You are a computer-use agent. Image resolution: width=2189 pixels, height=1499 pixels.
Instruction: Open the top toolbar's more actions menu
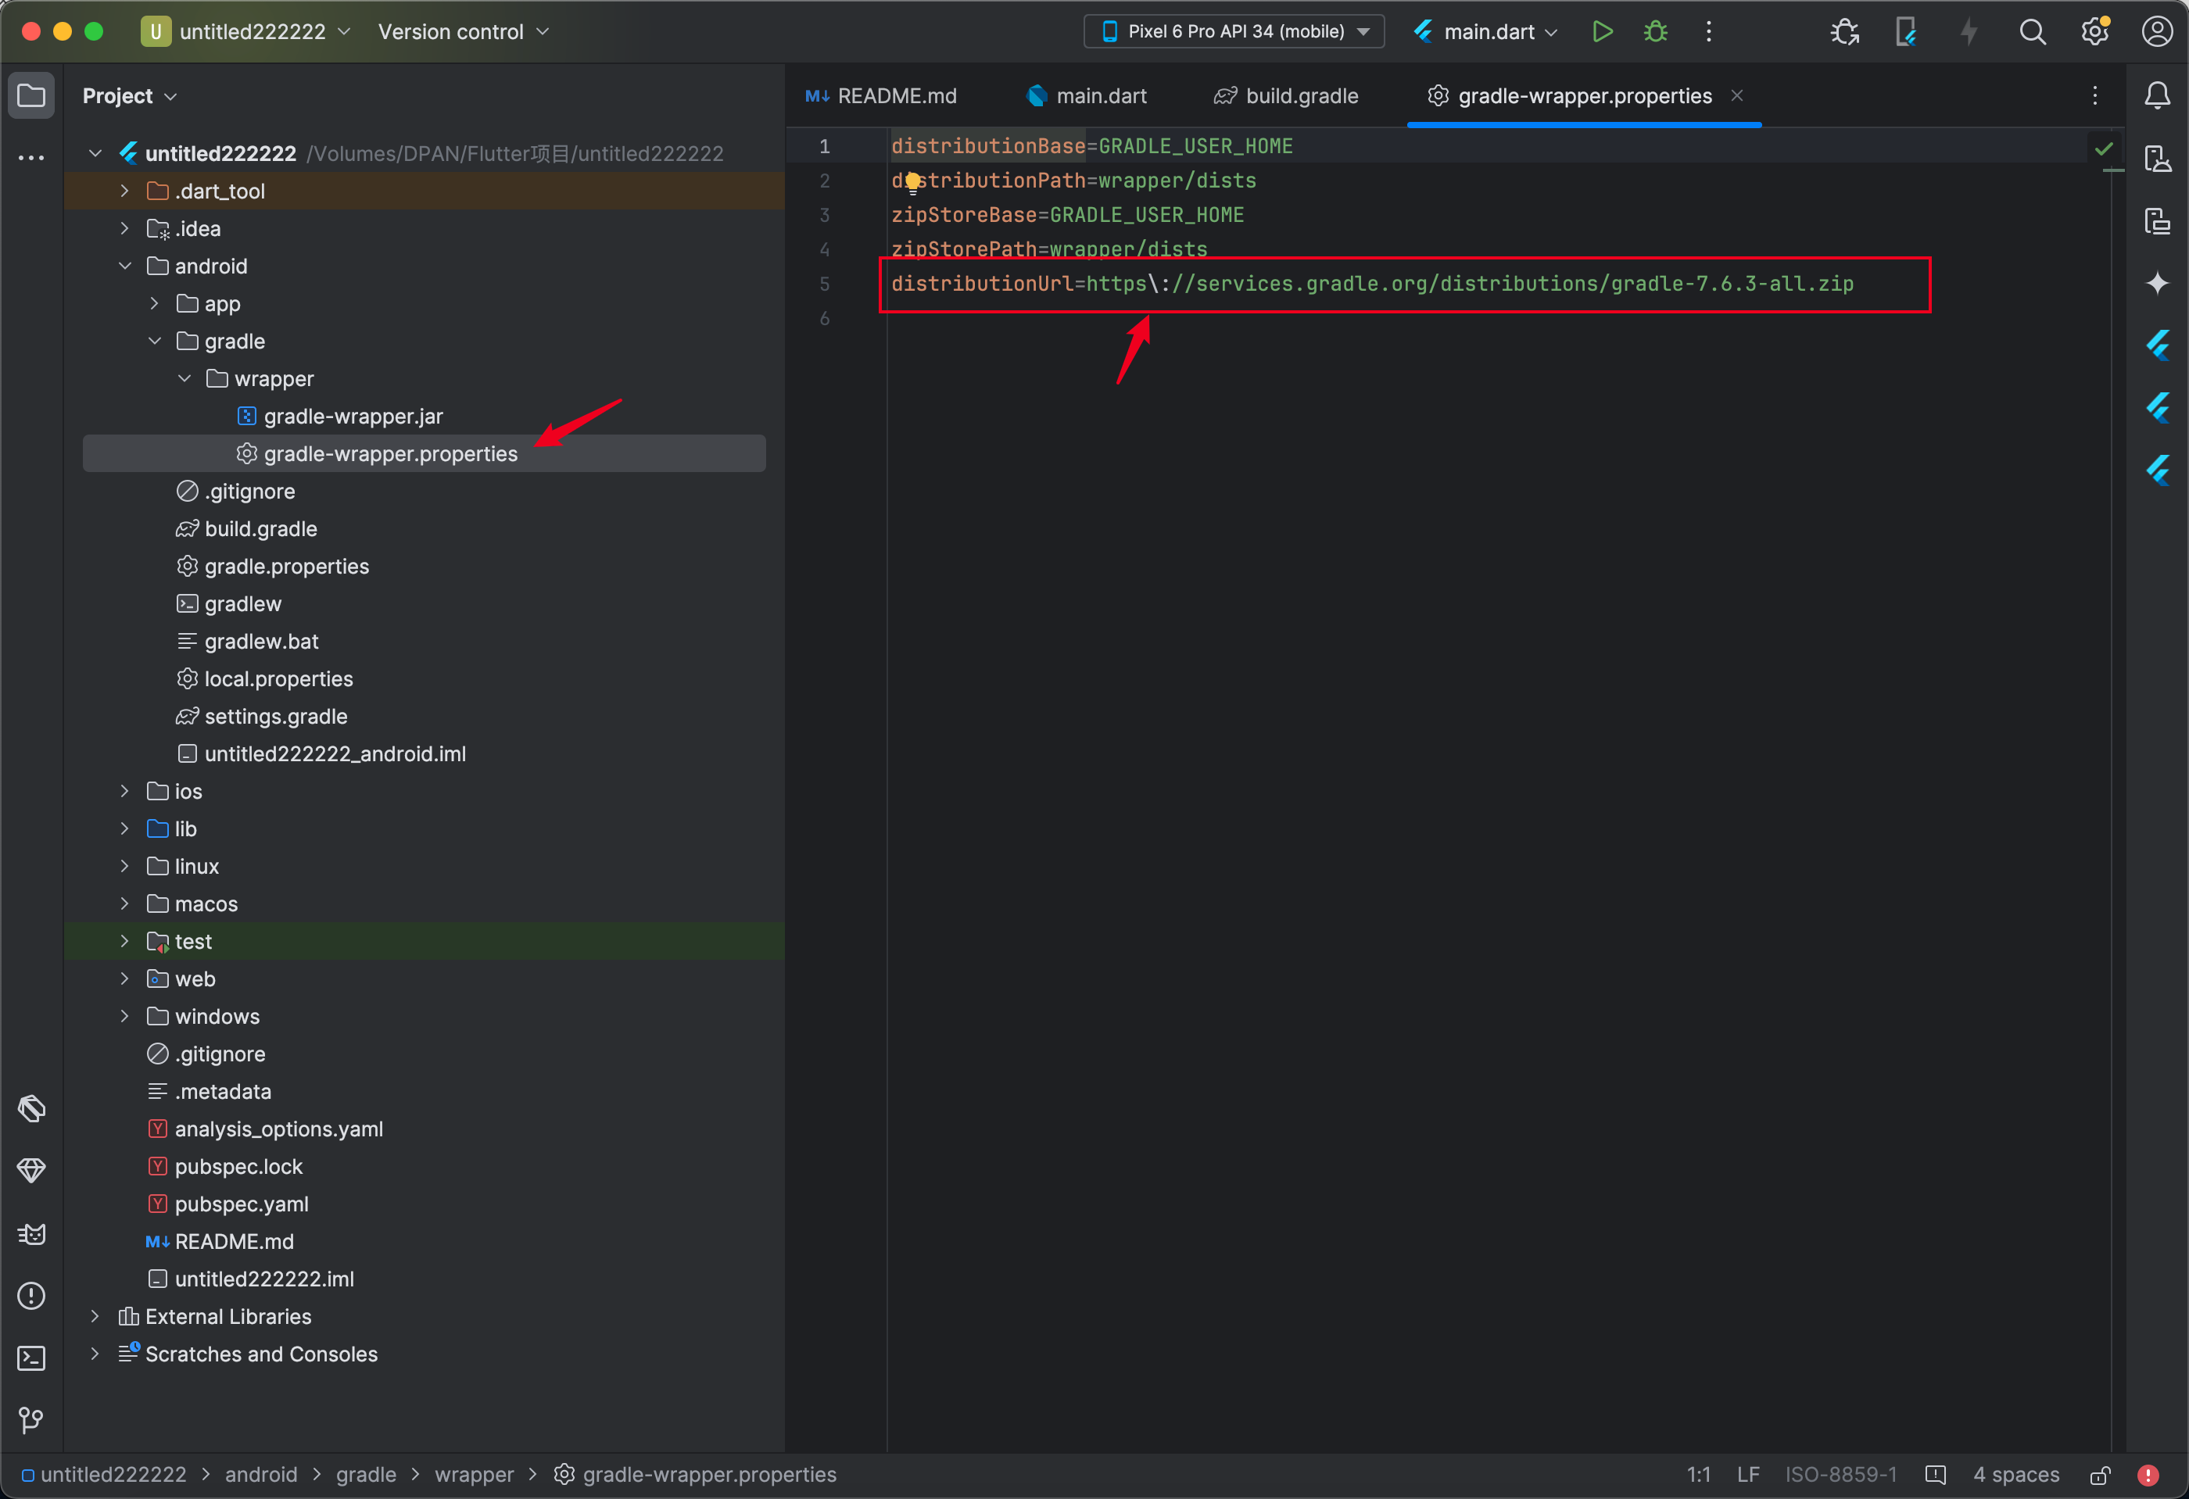1709,31
